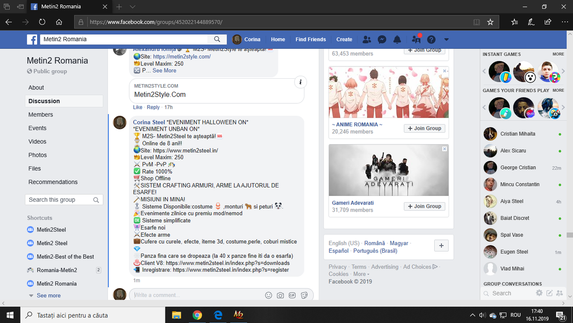
Task: Open favorites hub icon
Action: tap(514, 22)
